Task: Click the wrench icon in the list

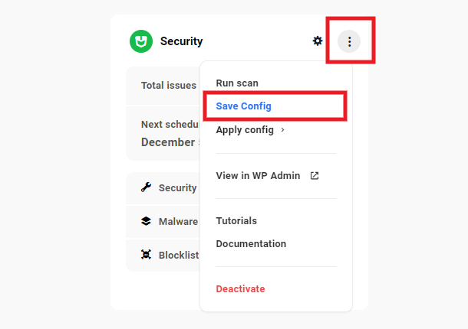Action: pyautogui.click(x=146, y=187)
